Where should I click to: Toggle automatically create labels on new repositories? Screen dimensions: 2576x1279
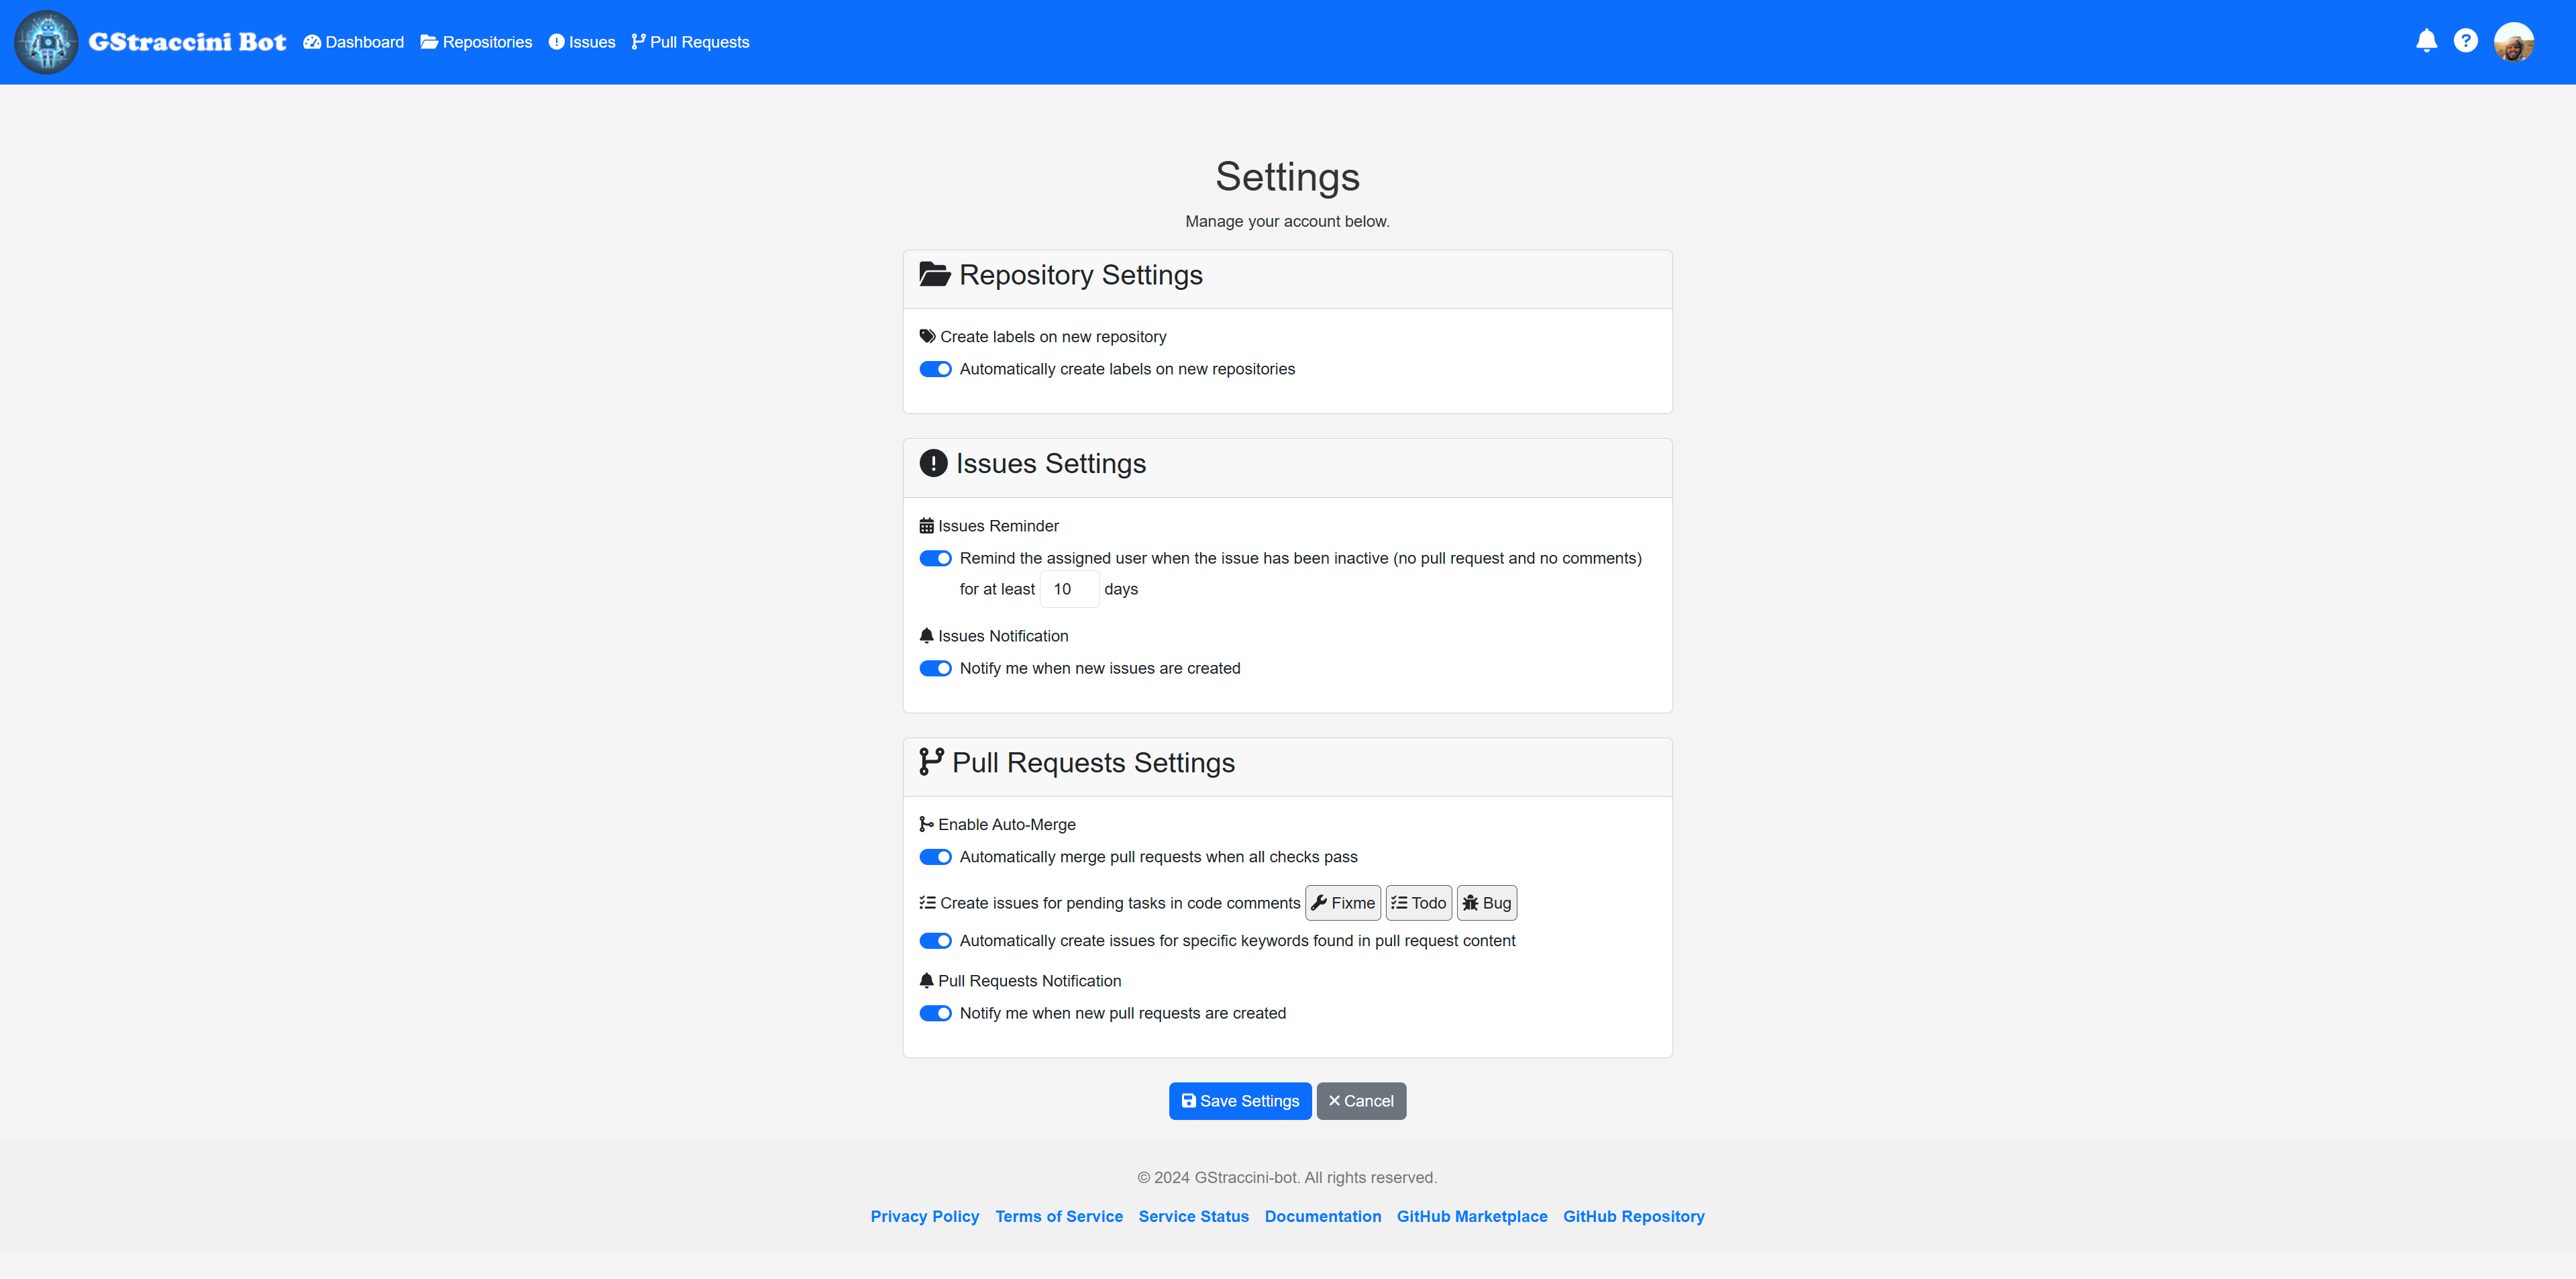coord(935,369)
